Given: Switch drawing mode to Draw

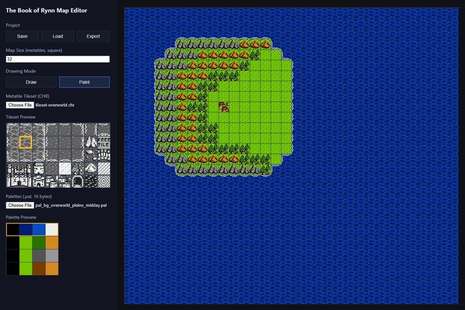Looking at the screenshot, I should pyautogui.click(x=31, y=82).
